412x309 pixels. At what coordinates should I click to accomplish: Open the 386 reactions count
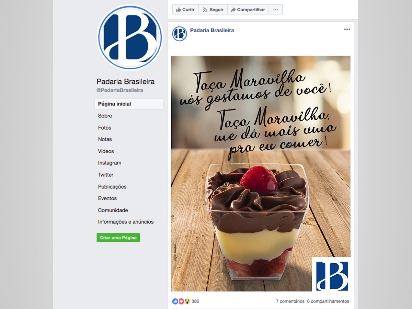point(195,301)
